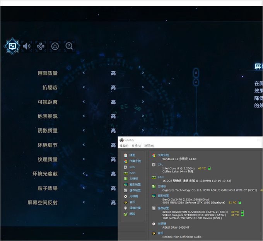Viewport: 263px width, 241px height.
Task: Increase 地表景观 with its right arrow
Action: (x=143, y=116)
